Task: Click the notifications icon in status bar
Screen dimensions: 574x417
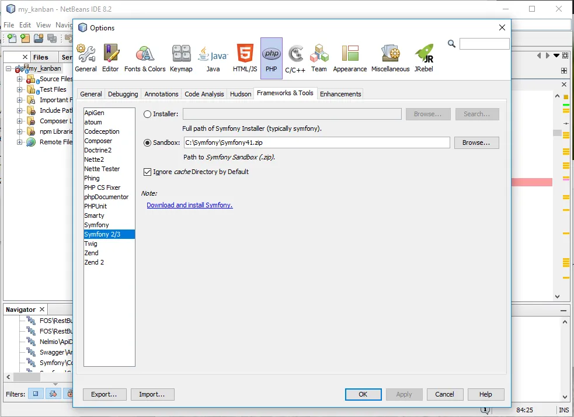Action: [485, 411]
